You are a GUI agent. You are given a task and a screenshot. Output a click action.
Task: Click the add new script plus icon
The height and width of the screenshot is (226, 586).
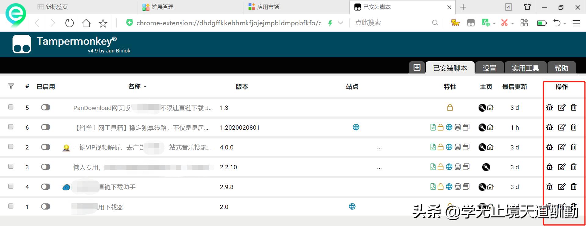coord(417,67)
